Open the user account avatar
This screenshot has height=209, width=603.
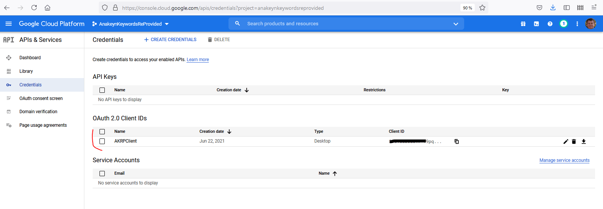591,24
